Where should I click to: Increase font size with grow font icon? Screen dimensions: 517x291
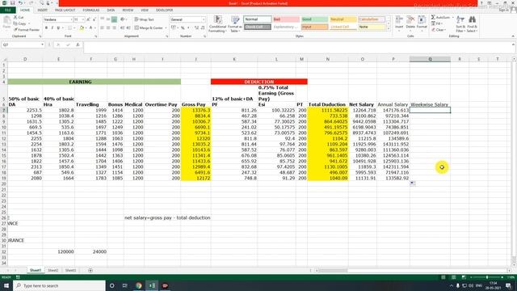[88, 19]
